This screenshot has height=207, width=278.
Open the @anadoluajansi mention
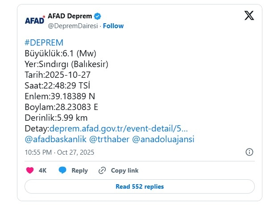click(x=163, y=139)
